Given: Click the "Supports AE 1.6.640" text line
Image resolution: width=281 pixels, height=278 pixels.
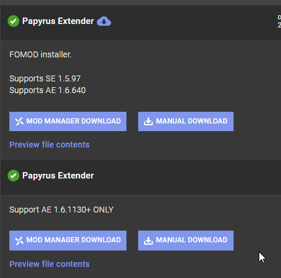Looking at the screenshot, I should (x=47, y=90).
